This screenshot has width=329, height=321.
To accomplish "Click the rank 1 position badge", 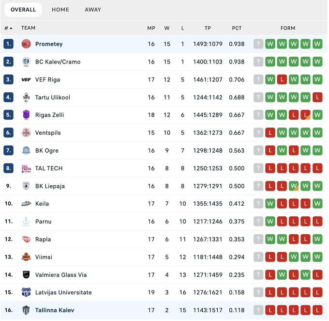I will click(x=8, y=44).
